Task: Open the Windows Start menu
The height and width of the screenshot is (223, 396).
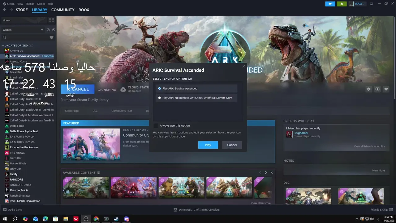Action: pyautogui.click(x=5, y=219)
